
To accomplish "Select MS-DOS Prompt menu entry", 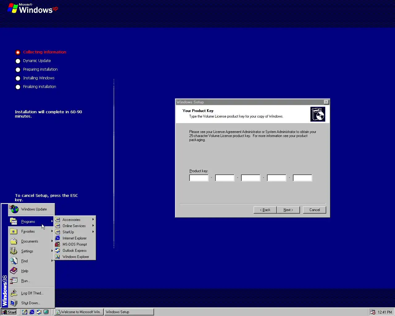I will 75,244.
